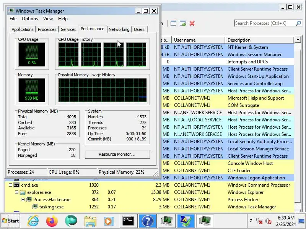This screenshot has height=229, width=306.
Task: Click the taskmgr.exe process icon in the tree
Action: coord(35,207)
